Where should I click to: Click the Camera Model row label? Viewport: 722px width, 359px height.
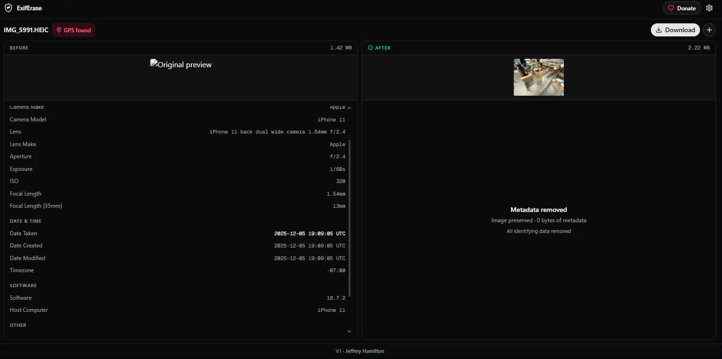click(28, 120)
